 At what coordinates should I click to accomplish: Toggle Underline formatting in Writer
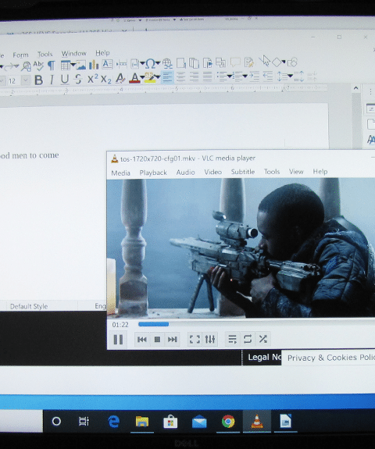click(65, 80)
